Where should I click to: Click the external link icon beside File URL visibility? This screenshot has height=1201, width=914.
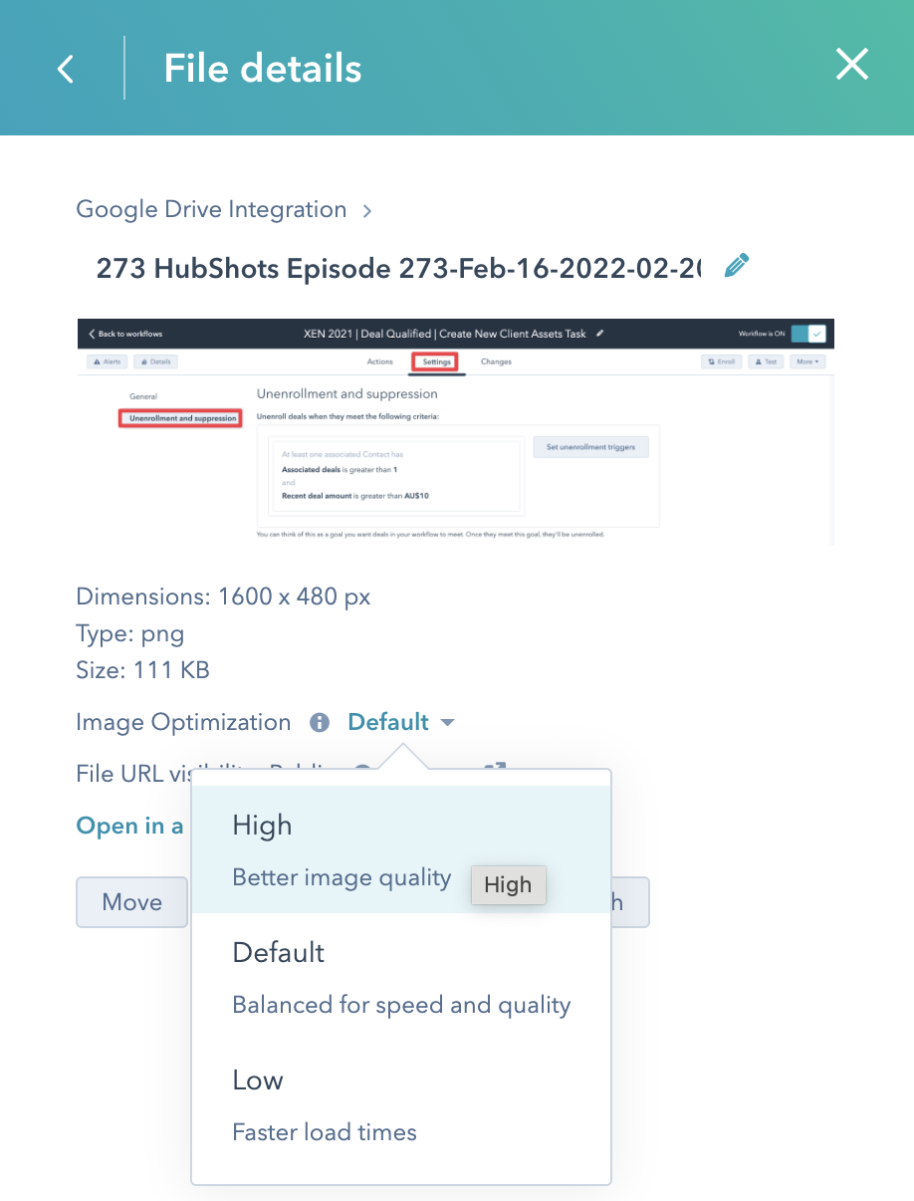pyautogui.click(x=496, y=767)
